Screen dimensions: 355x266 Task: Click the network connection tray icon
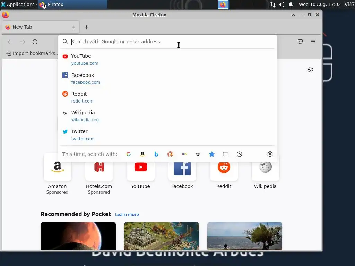[x=273, y=5]
